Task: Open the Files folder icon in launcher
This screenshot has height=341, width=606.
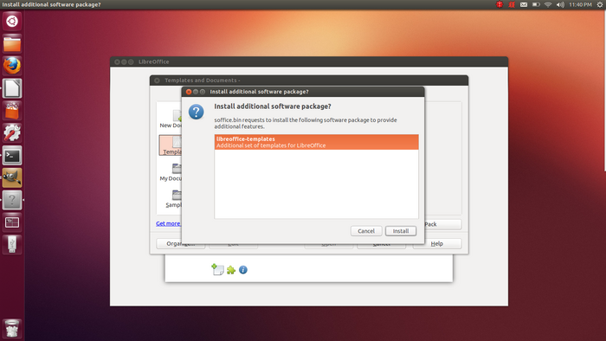Action: click(x=12, y=43)
